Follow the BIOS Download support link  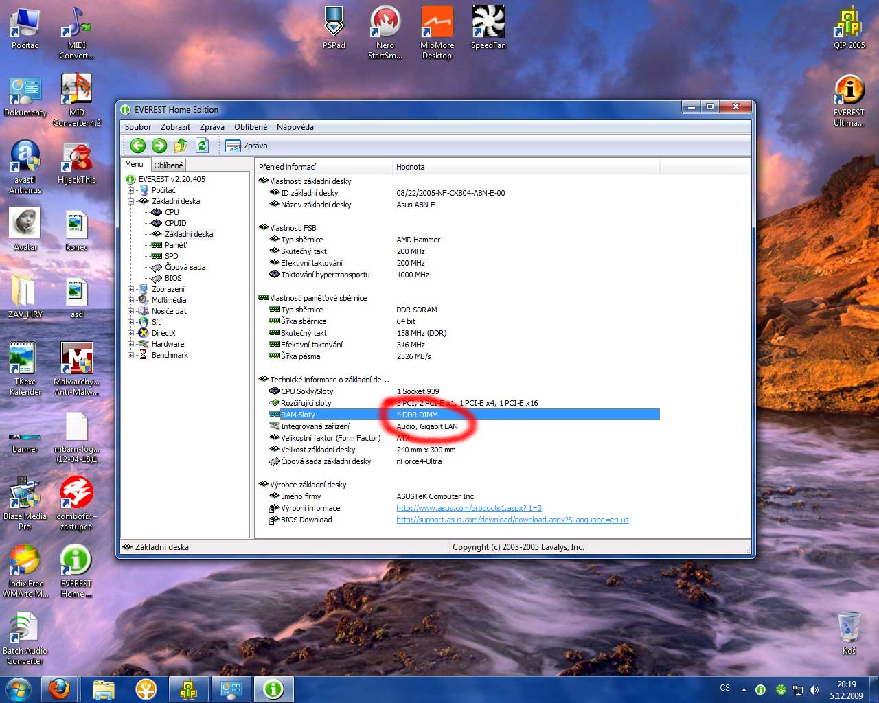512,520
